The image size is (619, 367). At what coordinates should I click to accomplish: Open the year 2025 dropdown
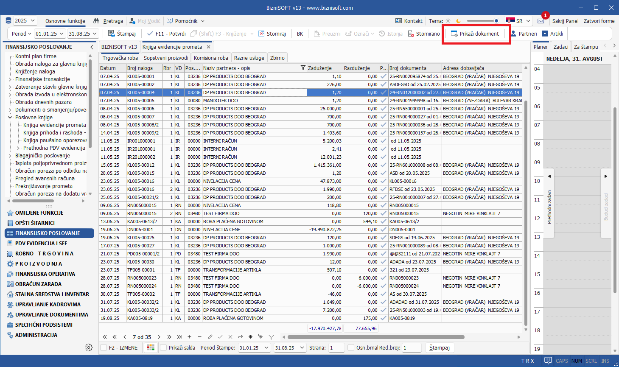pyautogui.click(x=25, y=21)
